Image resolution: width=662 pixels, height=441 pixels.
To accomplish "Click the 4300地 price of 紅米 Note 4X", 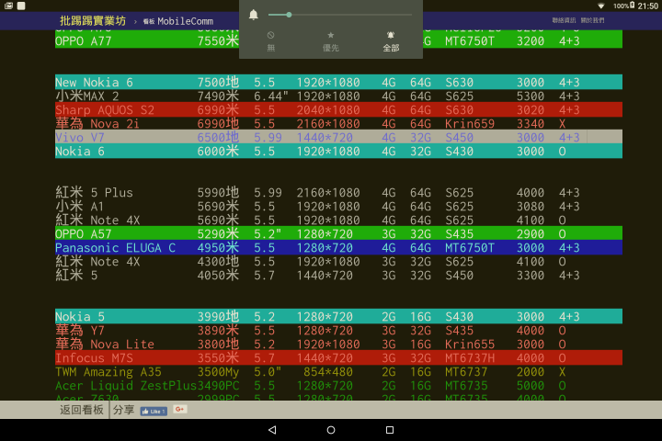I will (218, 262).
